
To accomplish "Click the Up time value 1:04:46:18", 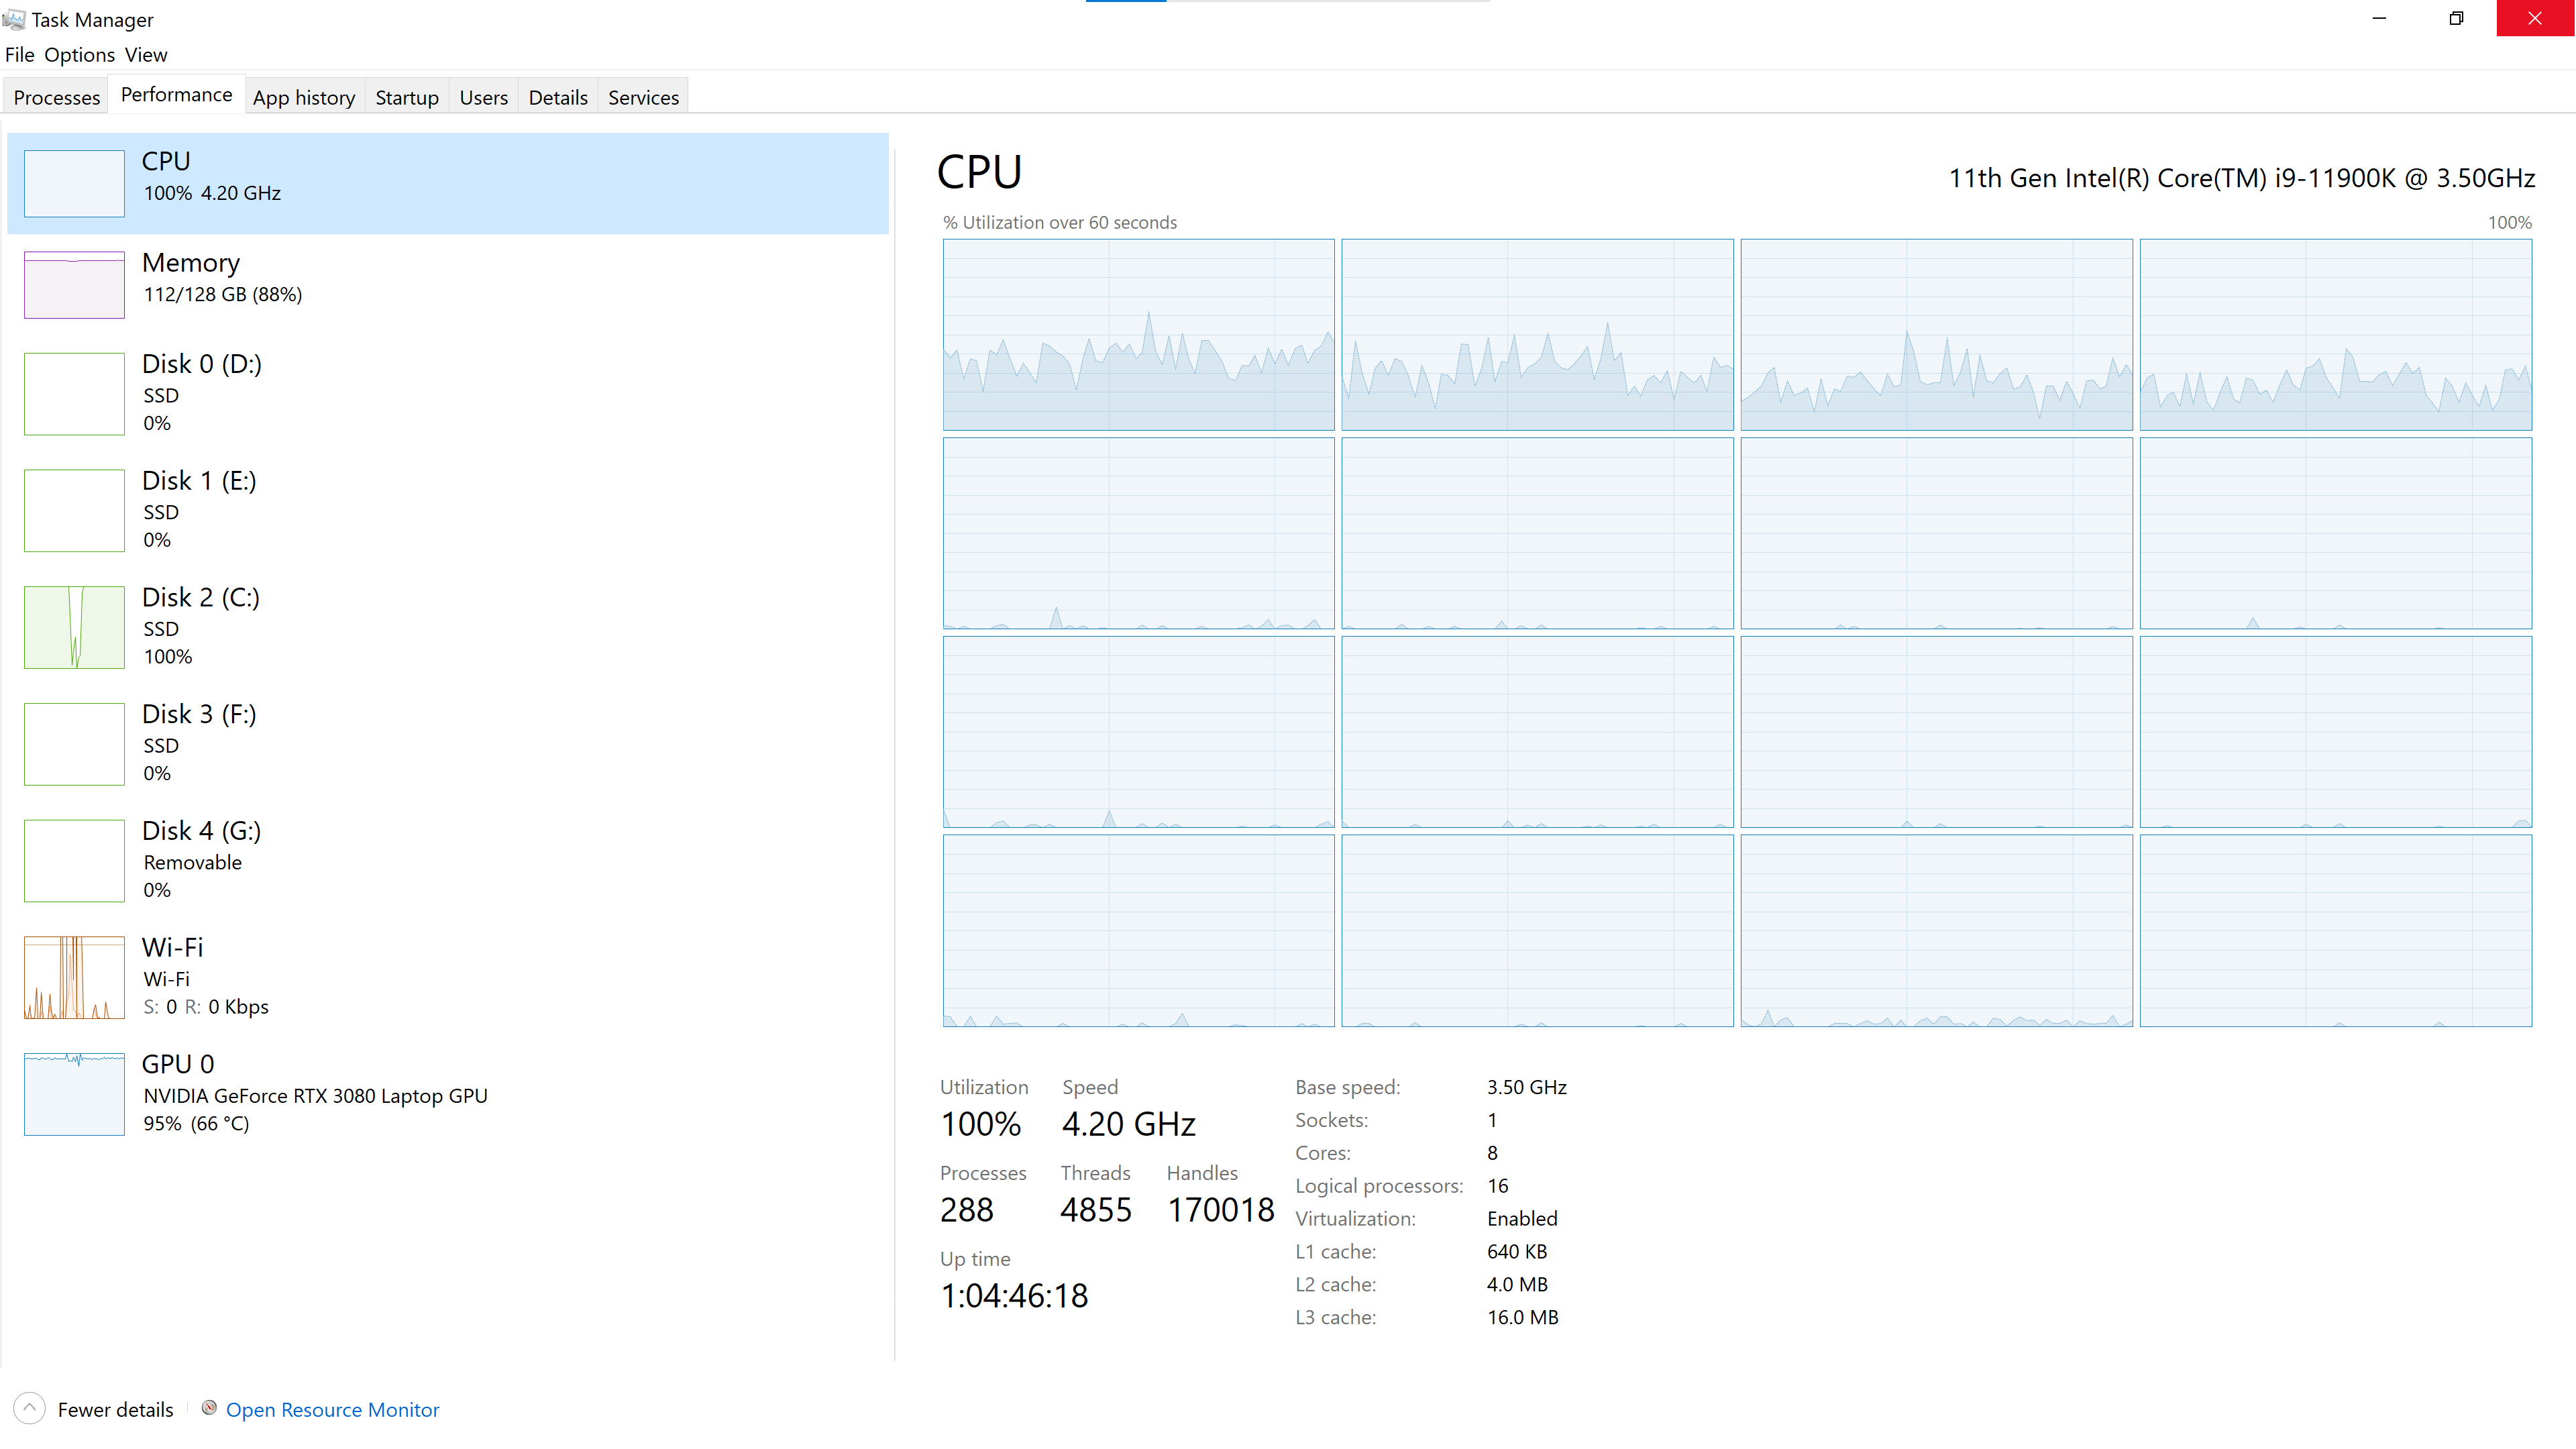I will [1014, 1296].
